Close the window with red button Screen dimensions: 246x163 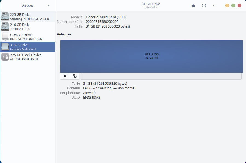tap(239, 5)
